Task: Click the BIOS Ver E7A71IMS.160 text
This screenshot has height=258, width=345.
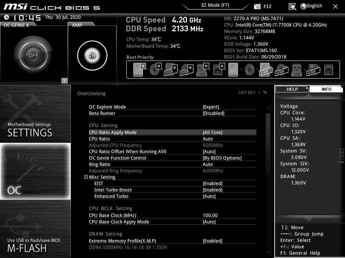Action: click(x=250, y=51)
